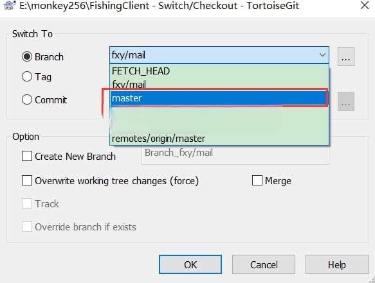Choose remotes/origin/master from list

(219, 139)
